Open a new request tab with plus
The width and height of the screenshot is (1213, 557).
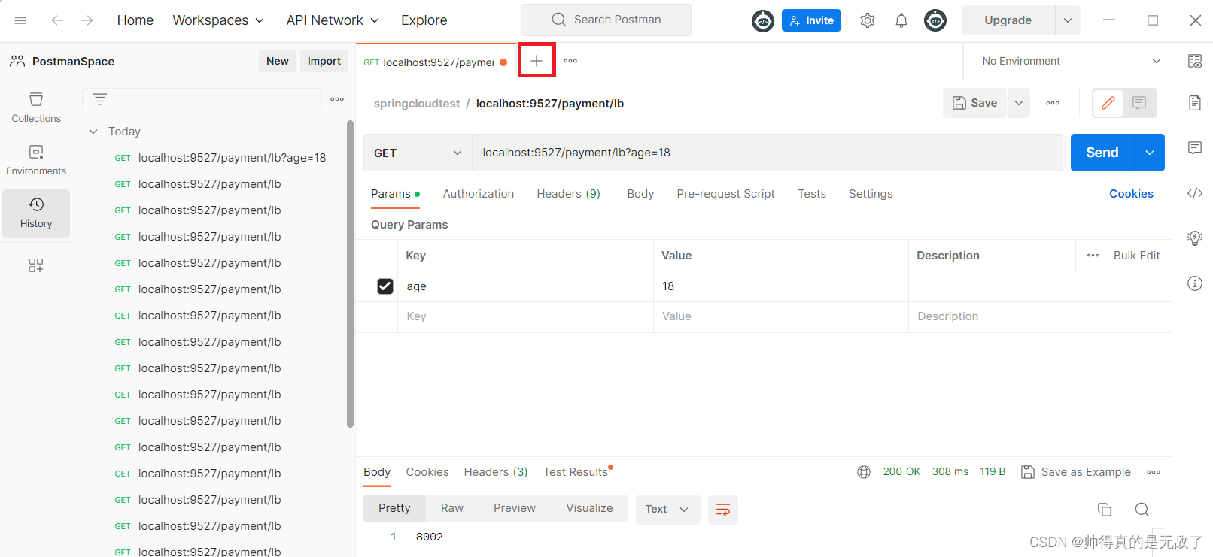(537, 60)
